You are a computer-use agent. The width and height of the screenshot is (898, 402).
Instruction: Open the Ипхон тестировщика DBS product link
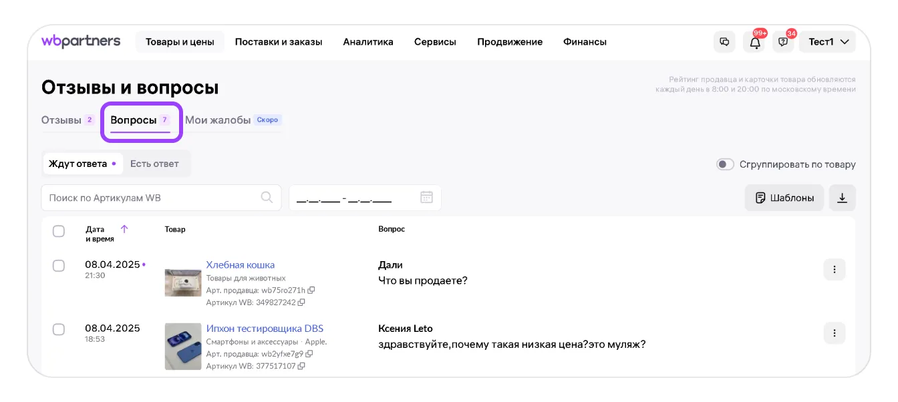265,329
